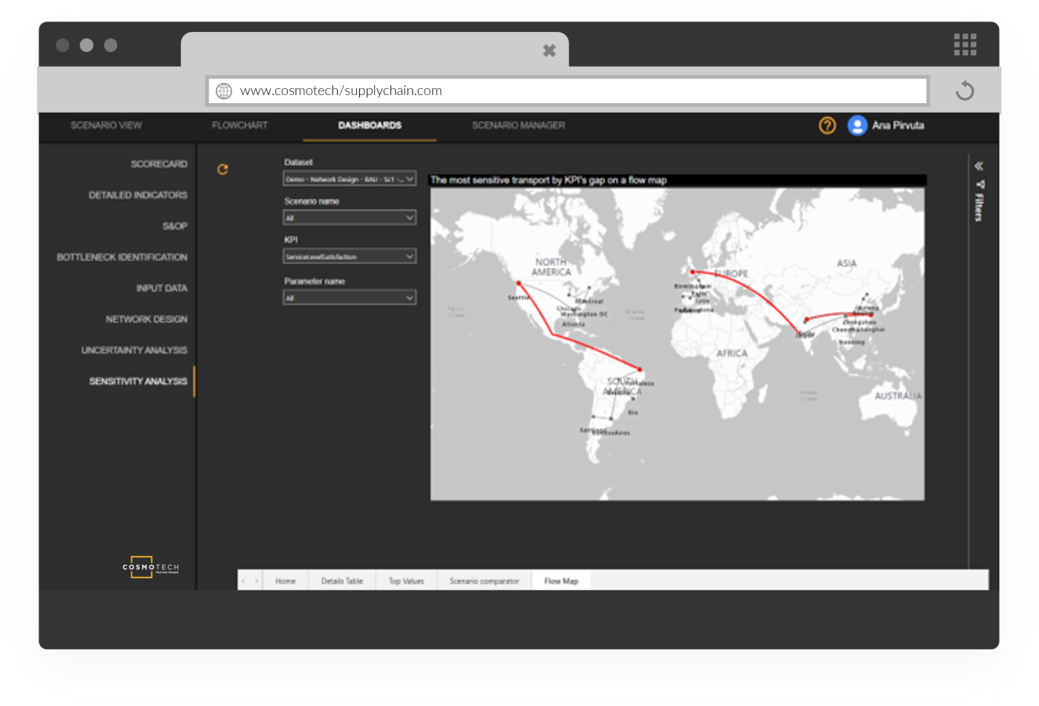Switch to the Scenario Manager tab
The height and width of the screenshot is (706, 1039).
click(518, 125)
